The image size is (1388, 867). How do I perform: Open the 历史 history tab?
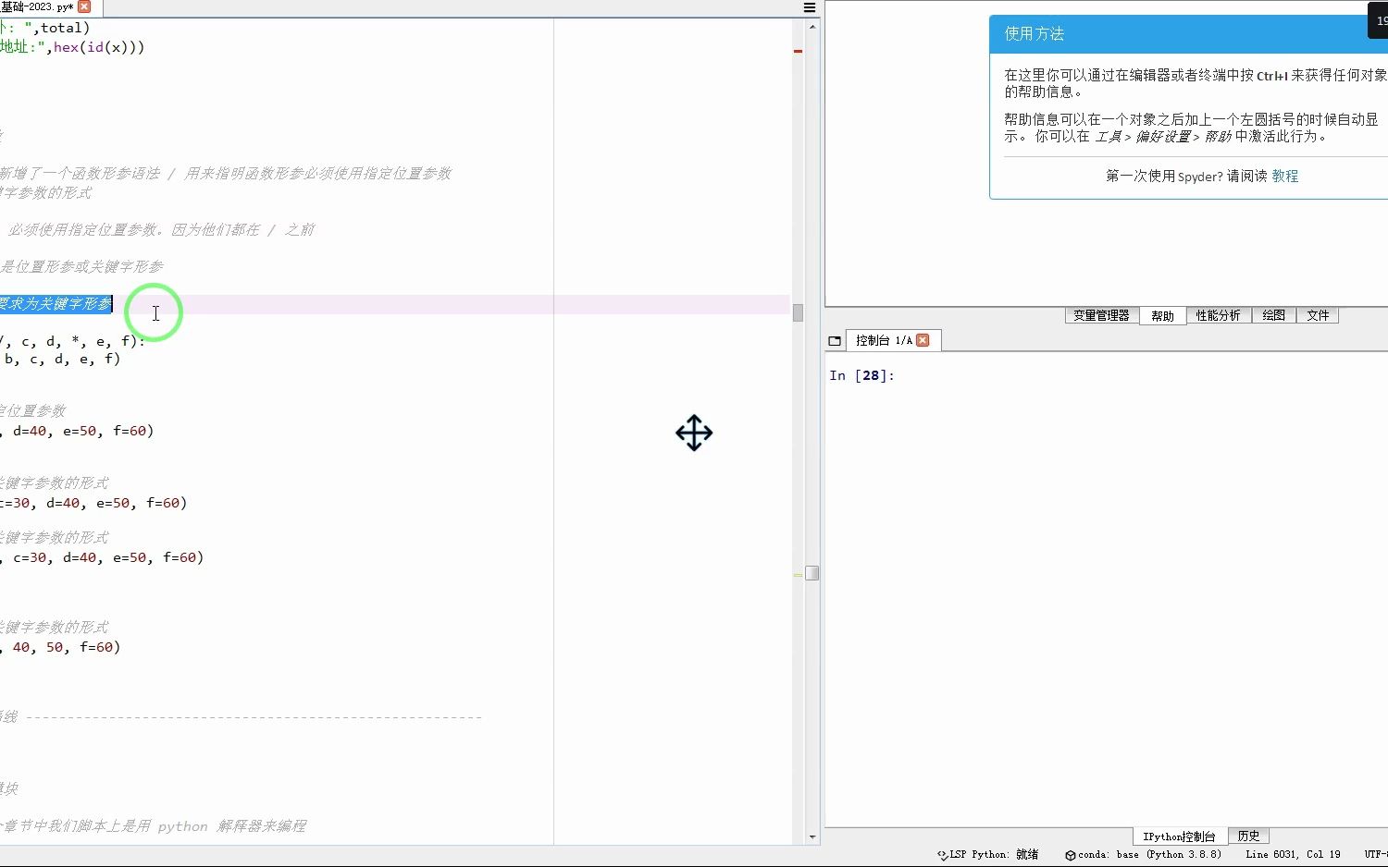1248,836
